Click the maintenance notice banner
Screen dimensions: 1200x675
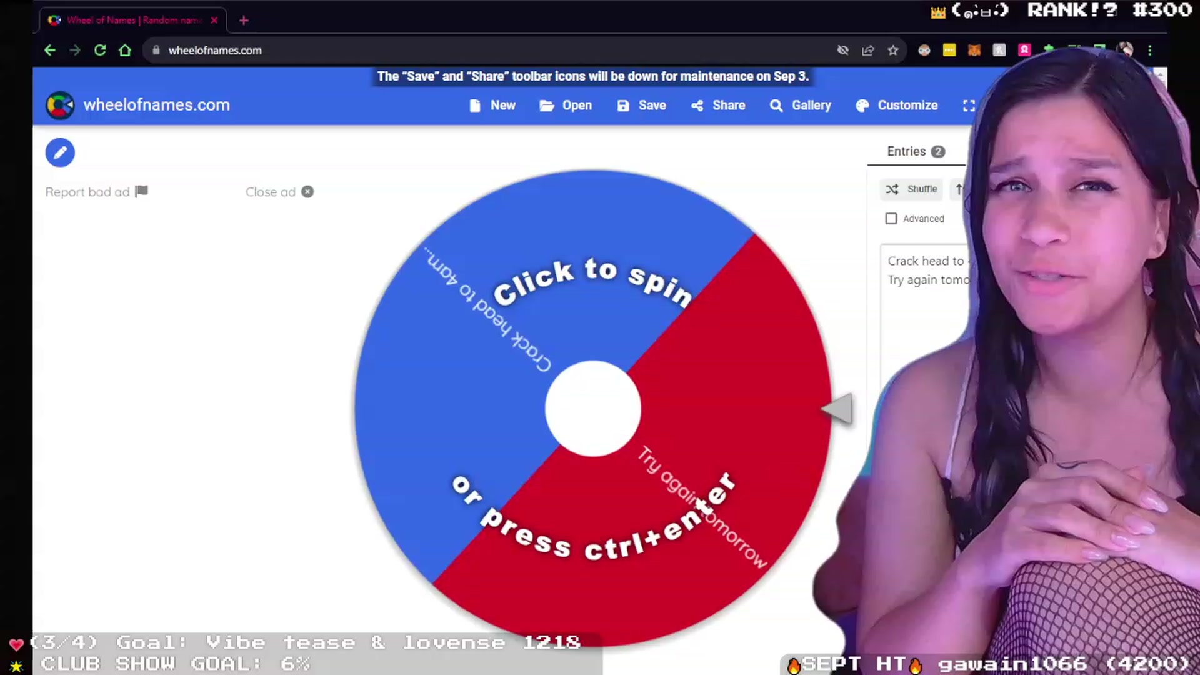(592, 76)
